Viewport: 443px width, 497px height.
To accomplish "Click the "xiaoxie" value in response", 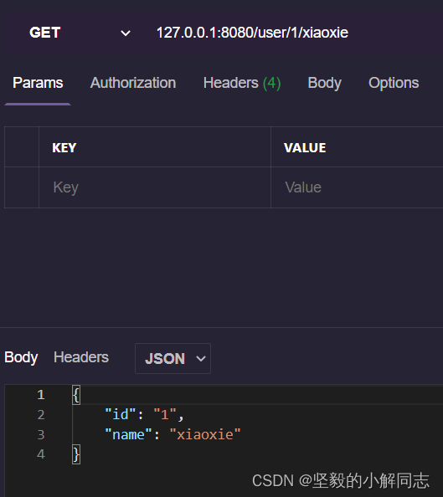I will [205, 434].
